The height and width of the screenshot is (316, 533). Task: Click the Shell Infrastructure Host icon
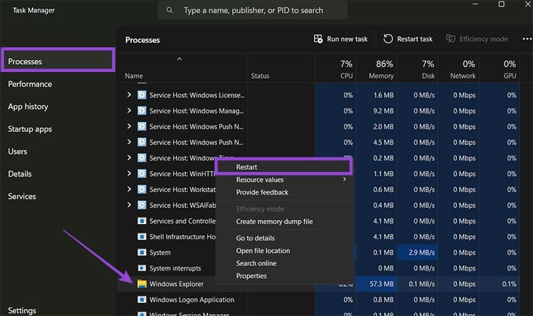click(142, 237)
